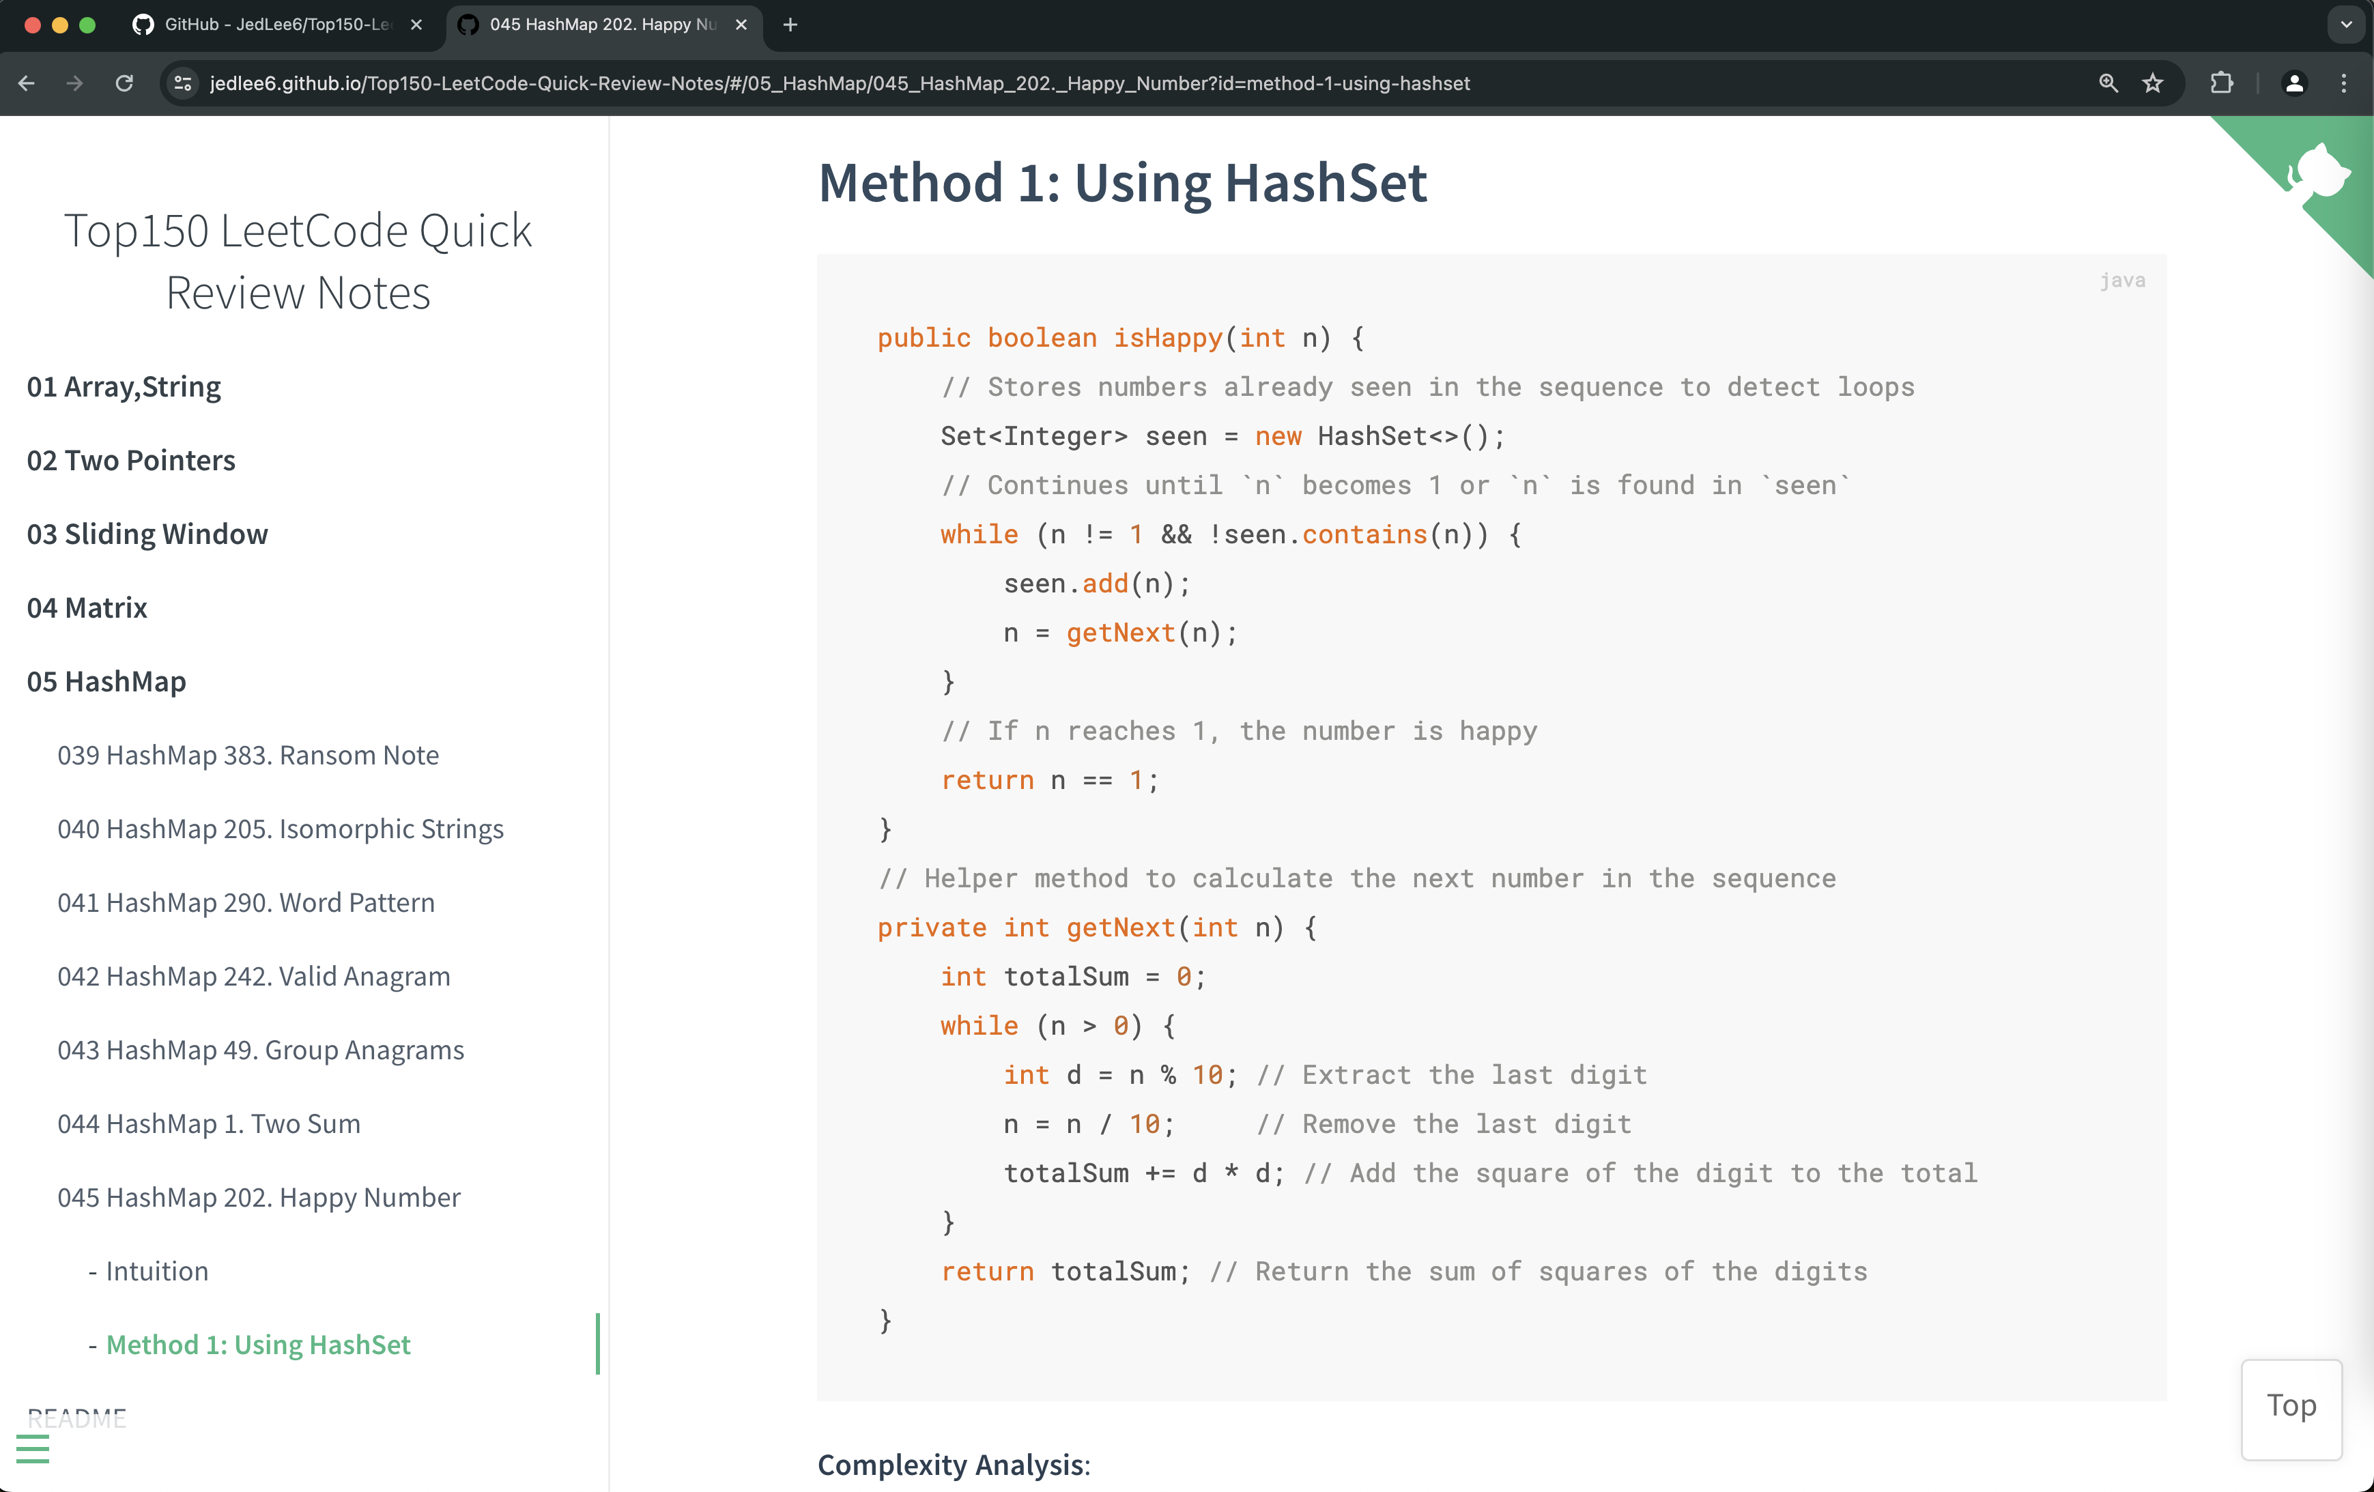
Task: Click the address bar URL field
Action: tap(838, 84)
